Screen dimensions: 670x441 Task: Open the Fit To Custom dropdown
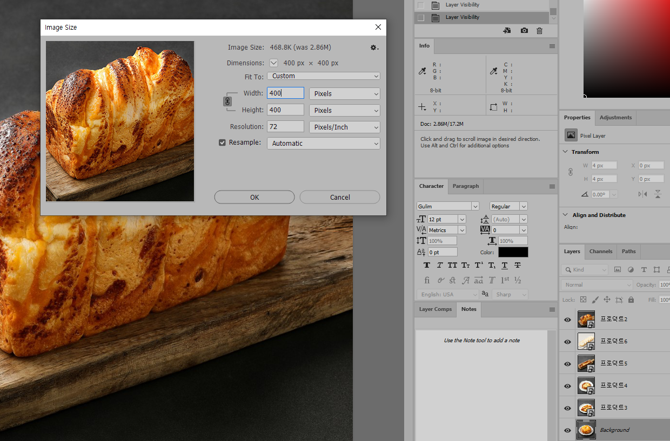pos(324,76)
